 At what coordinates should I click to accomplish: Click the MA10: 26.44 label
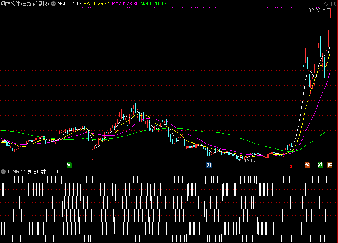pyautogui.click(x=96, y=4)
